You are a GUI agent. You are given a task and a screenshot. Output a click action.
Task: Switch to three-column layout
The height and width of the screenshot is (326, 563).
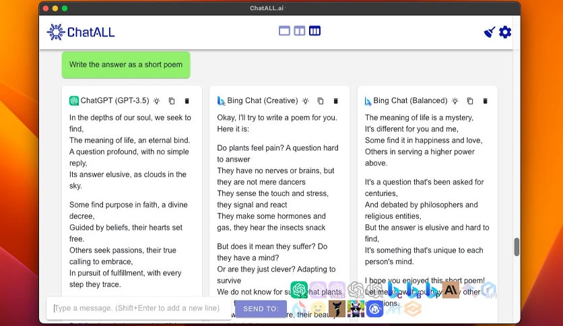coord(315,31)
